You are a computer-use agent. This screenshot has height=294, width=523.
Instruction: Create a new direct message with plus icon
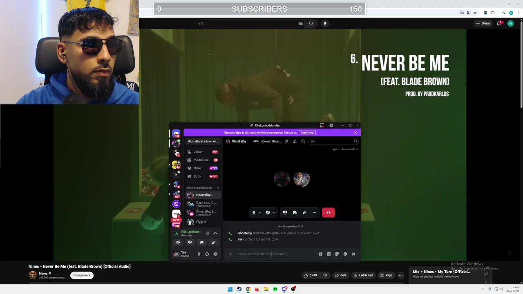point(218,188)
